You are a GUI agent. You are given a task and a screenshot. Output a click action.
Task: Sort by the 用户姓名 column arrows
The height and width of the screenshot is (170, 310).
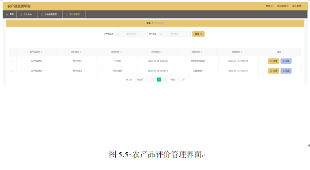click(81, 52)
